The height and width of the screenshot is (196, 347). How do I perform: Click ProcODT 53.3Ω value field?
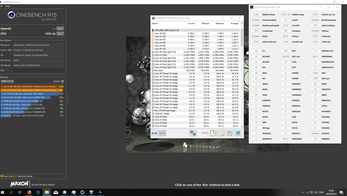coord(286,25)
